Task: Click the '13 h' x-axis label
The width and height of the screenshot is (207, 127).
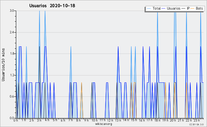Action: point(118,120)
